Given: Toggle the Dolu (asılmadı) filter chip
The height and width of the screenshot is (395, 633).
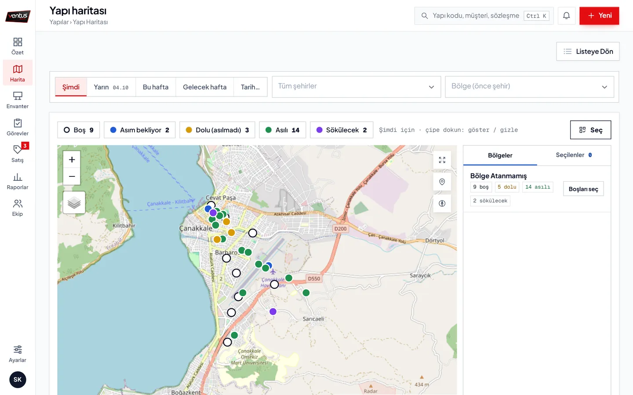Looking at the screenshot, I should click(218, 130).
